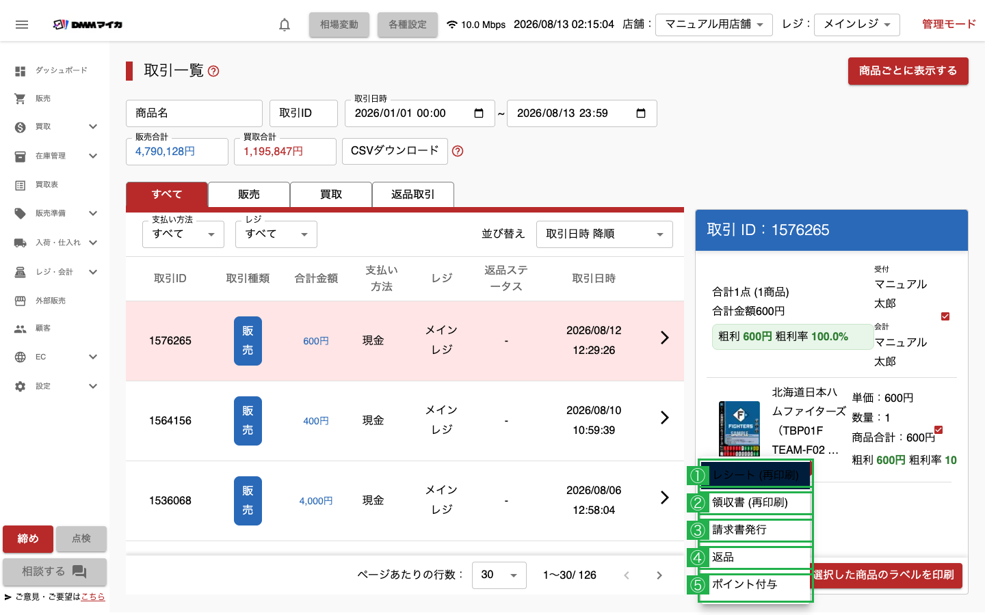Screen dimensions: 985x615
Task: Toggle checkbox for 北海道日本ハムファイターズ item
Action: 938,430
